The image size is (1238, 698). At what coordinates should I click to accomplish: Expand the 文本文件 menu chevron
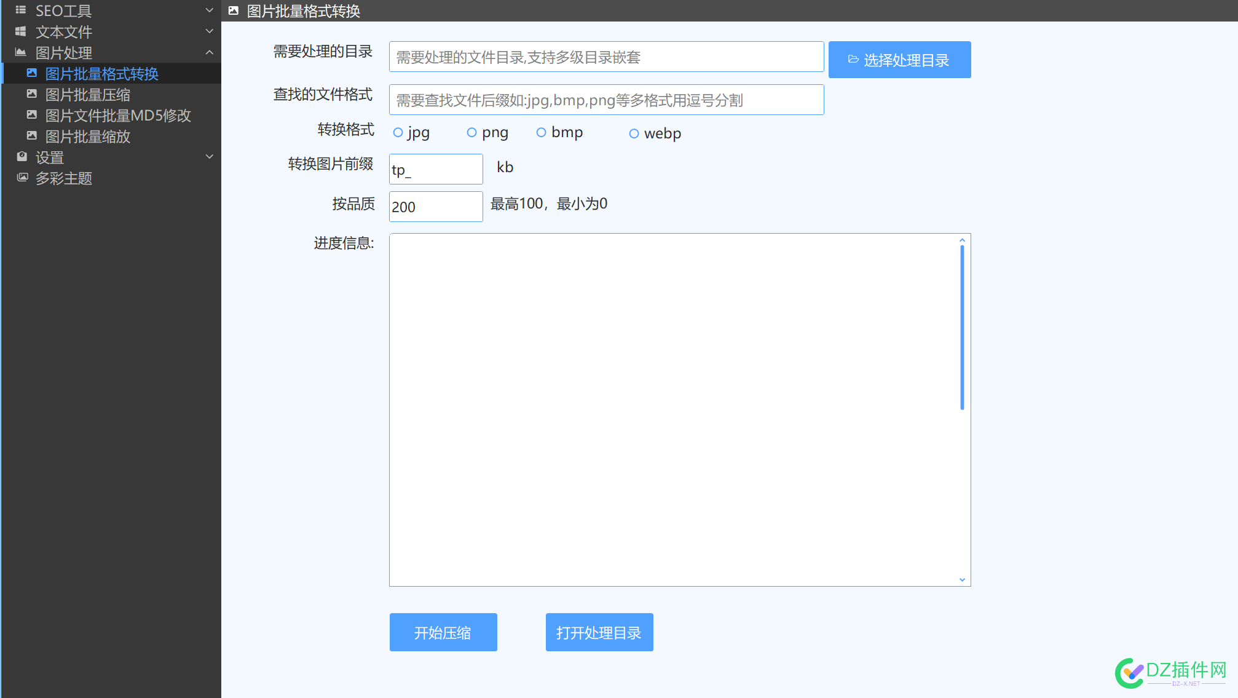pos(209,31)
